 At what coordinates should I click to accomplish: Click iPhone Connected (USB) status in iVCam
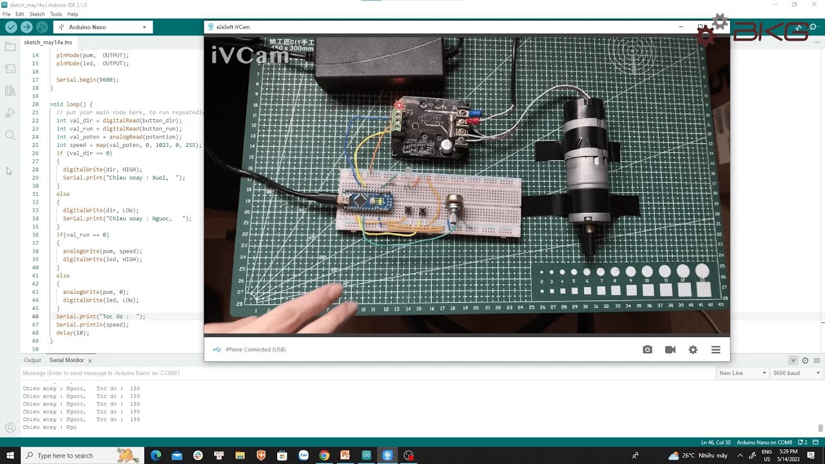click(255, 349)
